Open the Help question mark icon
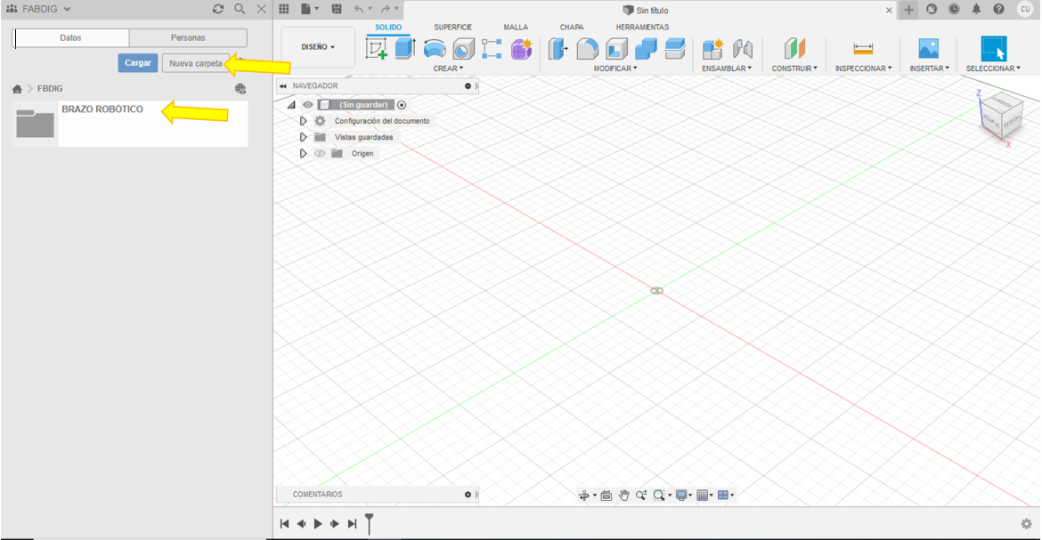The width and height of the screenshot is (1042, 540). coord(998,9)
